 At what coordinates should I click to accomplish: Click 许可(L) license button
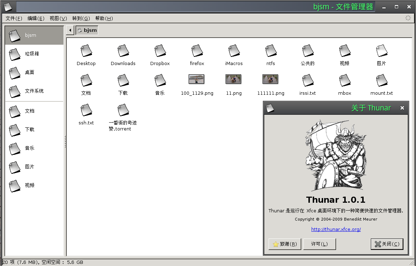320,244
